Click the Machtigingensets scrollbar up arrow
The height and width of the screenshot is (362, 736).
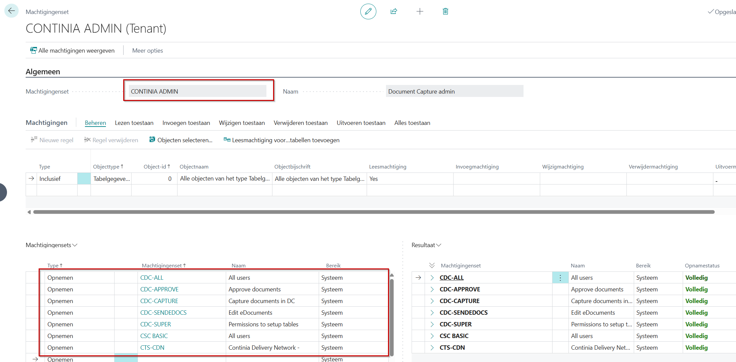[x=392, y=275]
